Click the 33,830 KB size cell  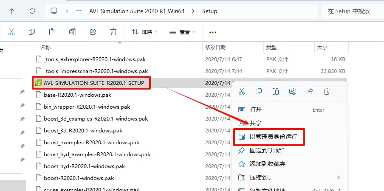pyautogui.click(x=333, y=71)
